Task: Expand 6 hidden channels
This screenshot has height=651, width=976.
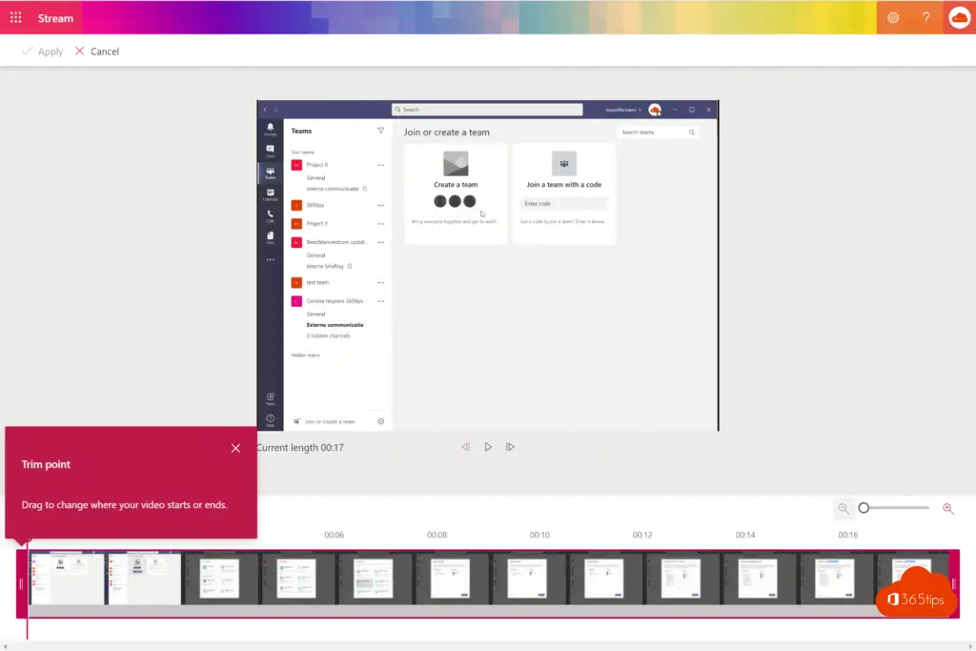Action: coord(328,336)
